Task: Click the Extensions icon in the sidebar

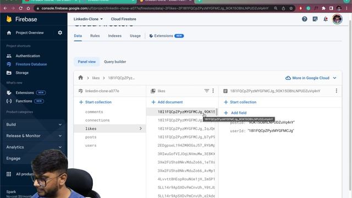Action: 9,92
